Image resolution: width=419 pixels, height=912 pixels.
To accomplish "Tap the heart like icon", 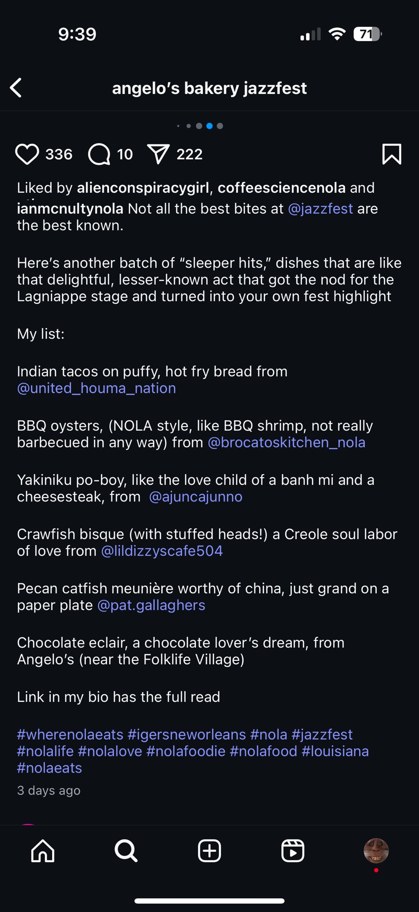I will pos(27,154).
